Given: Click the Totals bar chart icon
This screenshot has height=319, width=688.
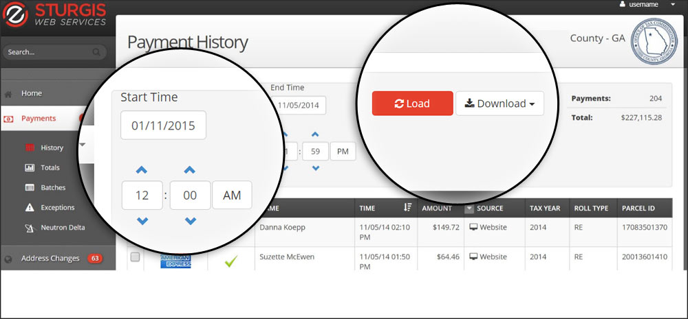Looking at the screenshot, I should (x=30, y=167).
